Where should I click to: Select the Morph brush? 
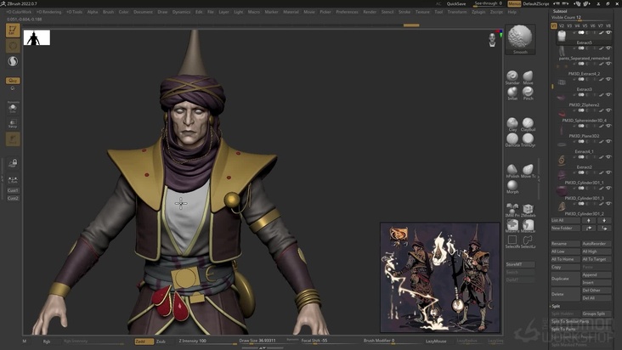(x=512, y=187)
